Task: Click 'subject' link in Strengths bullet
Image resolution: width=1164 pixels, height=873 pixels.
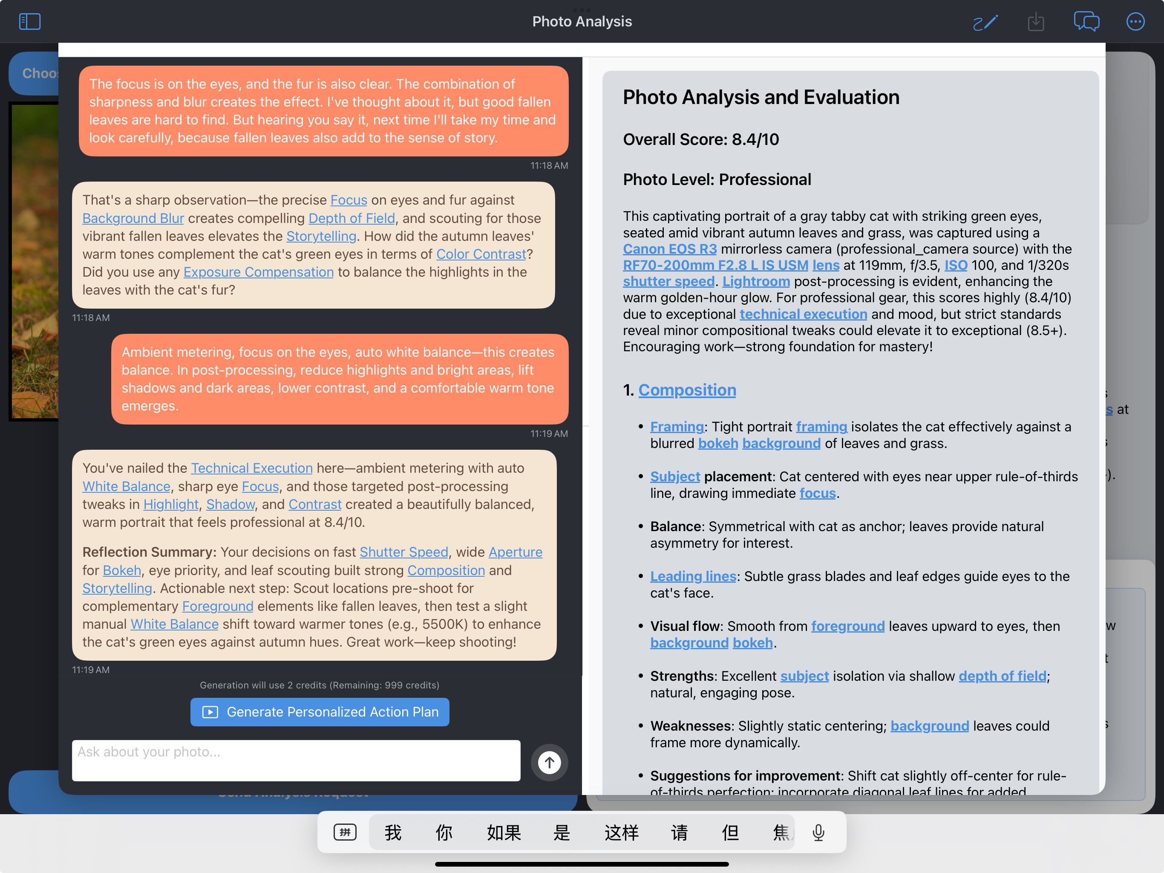Action: pos(804,676)
